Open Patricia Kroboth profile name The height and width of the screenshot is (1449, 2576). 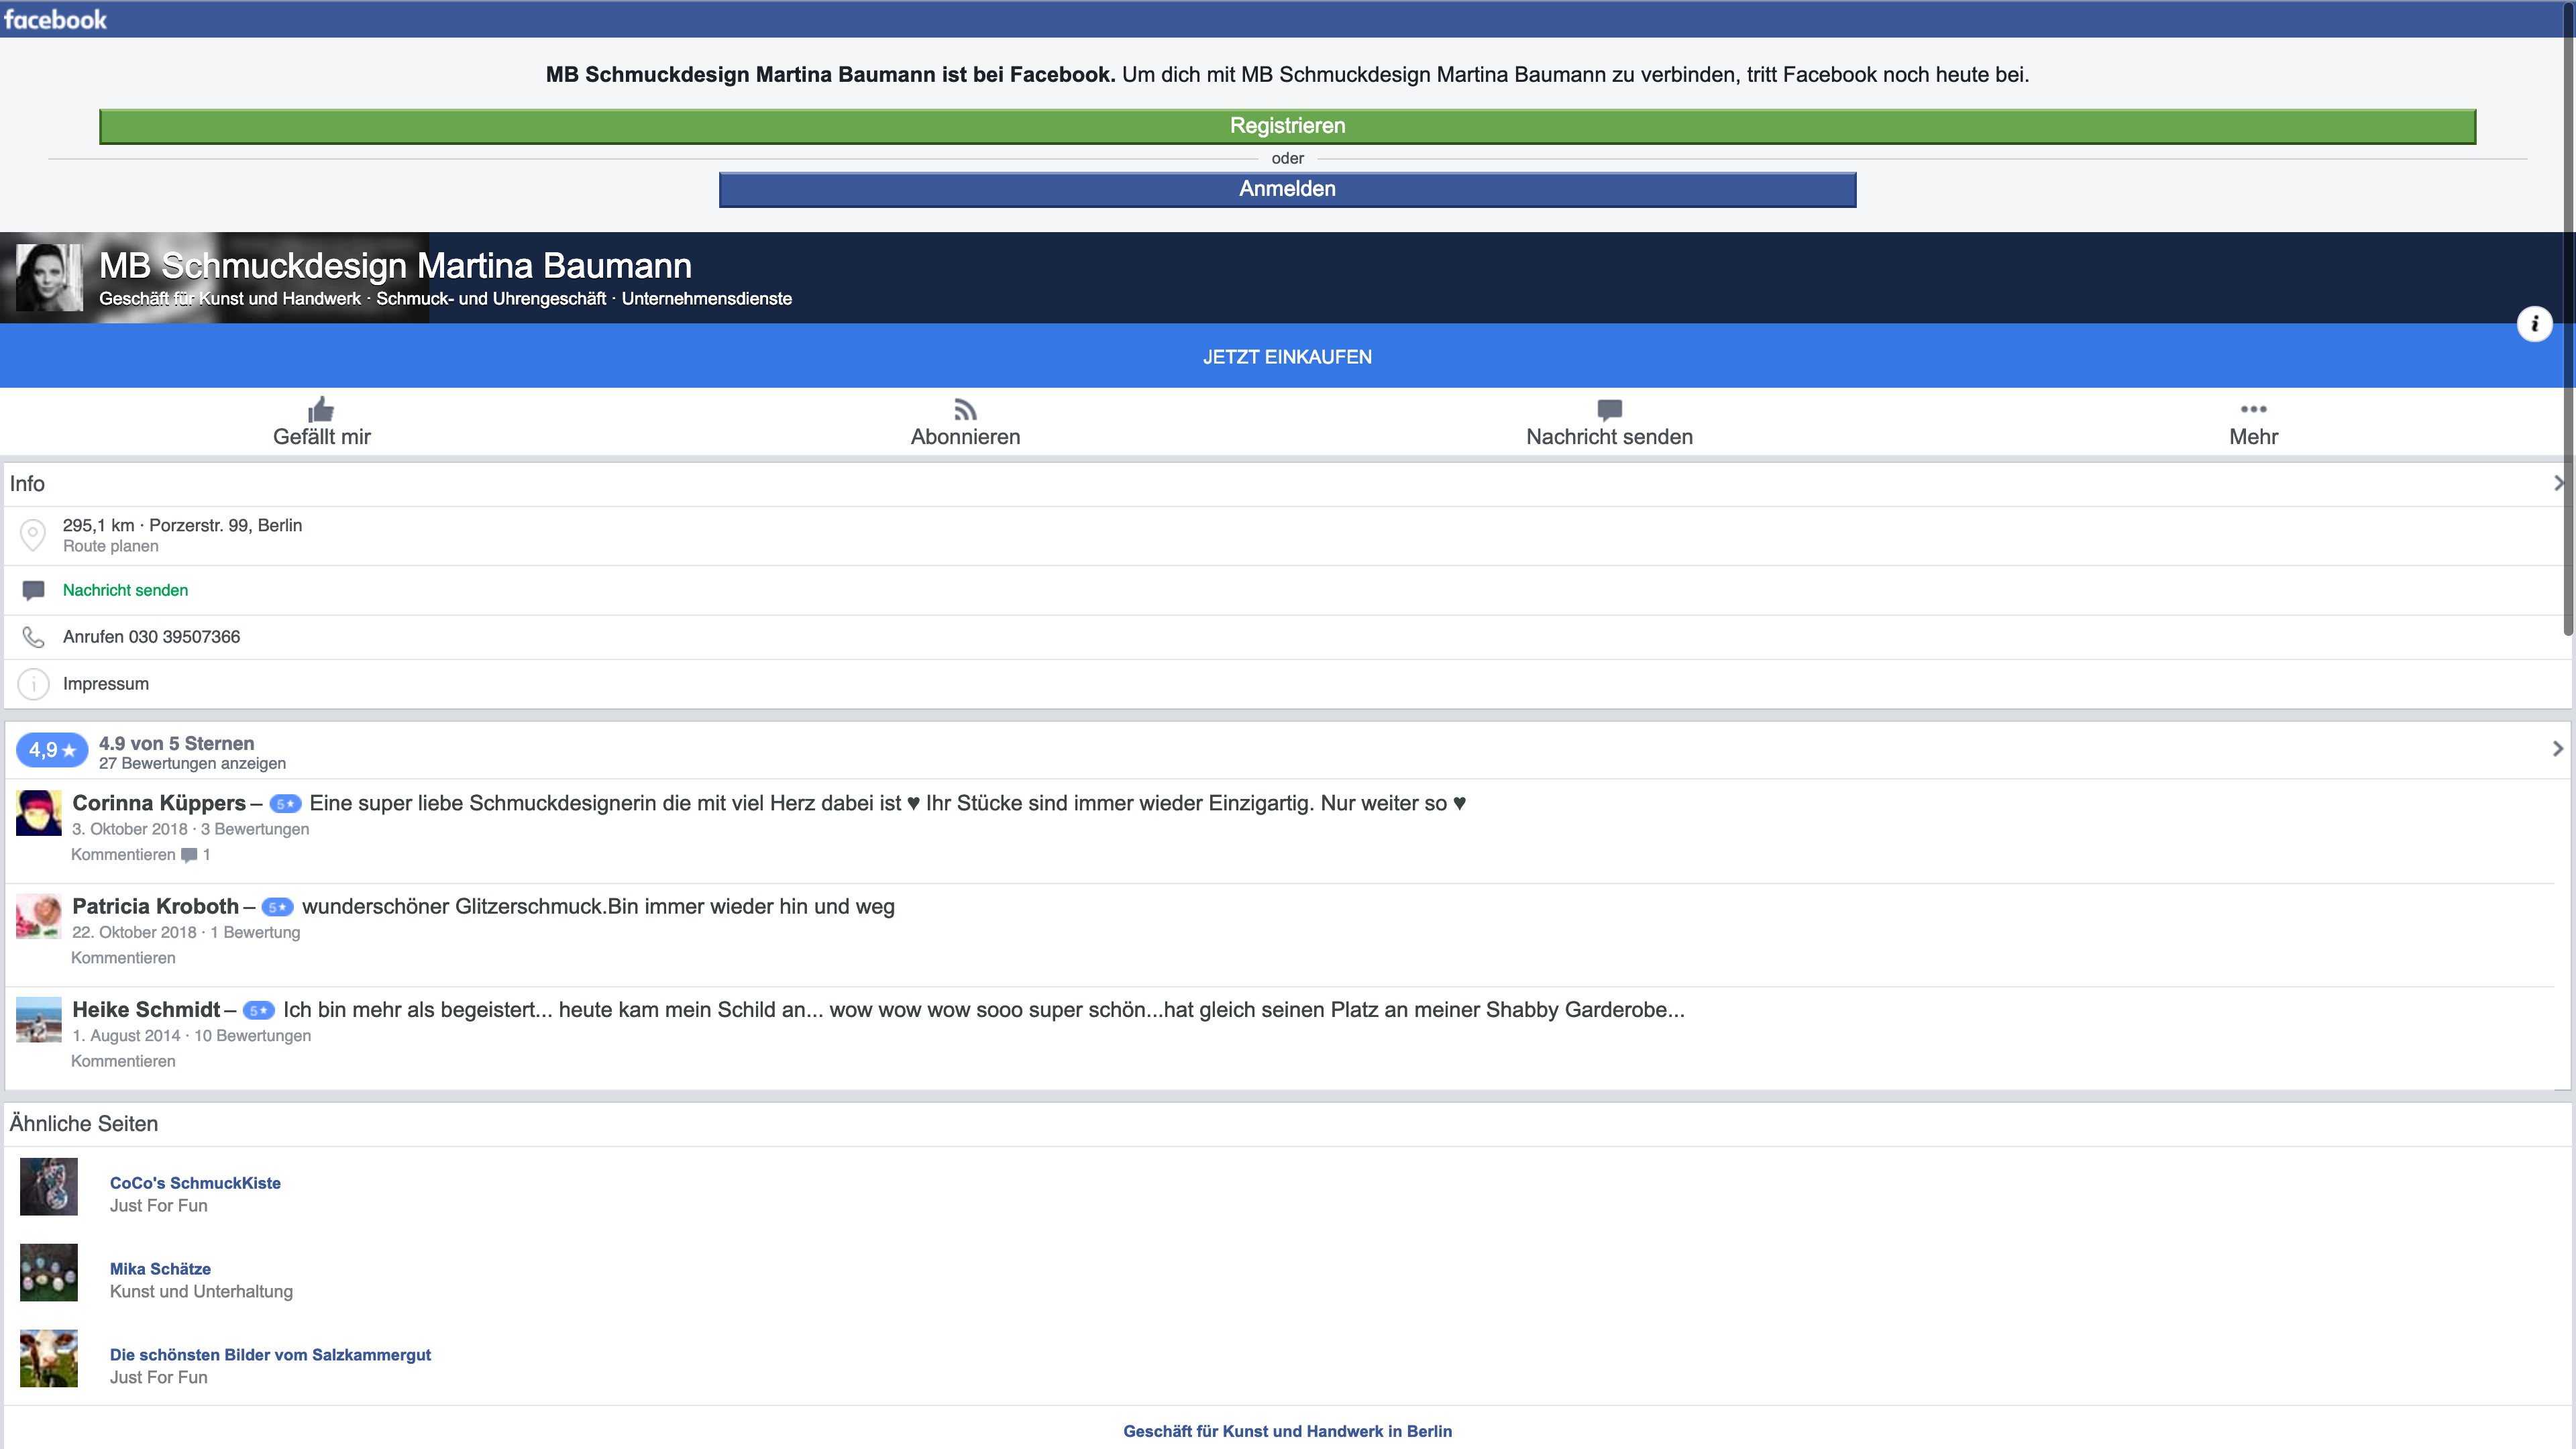[x=155, y=906]
